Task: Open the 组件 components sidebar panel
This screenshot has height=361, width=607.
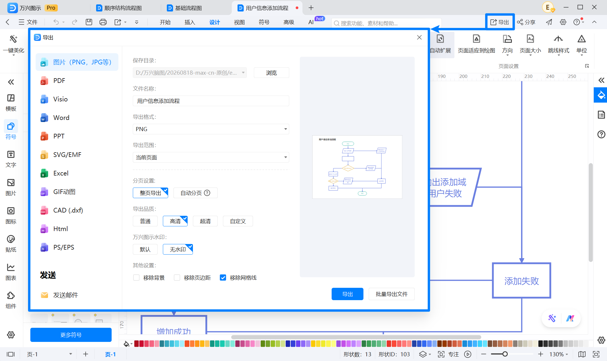Action: pyautogui.click(x=11, y=300)
